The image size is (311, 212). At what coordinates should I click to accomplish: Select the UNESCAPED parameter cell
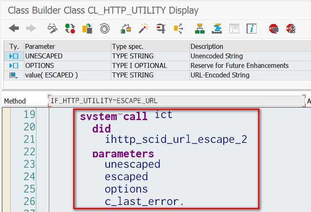click(x=67, y=56)
